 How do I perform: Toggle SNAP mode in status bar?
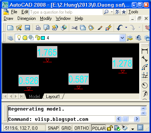[53, 128]
